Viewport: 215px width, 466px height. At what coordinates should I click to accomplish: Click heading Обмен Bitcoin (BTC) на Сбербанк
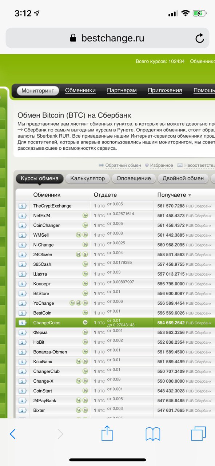(x=75, y=115)
